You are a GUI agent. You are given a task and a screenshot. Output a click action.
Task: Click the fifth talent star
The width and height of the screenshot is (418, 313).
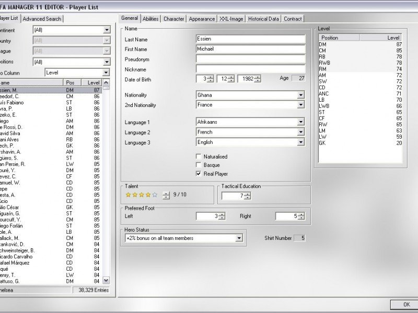tap(154, 195)
